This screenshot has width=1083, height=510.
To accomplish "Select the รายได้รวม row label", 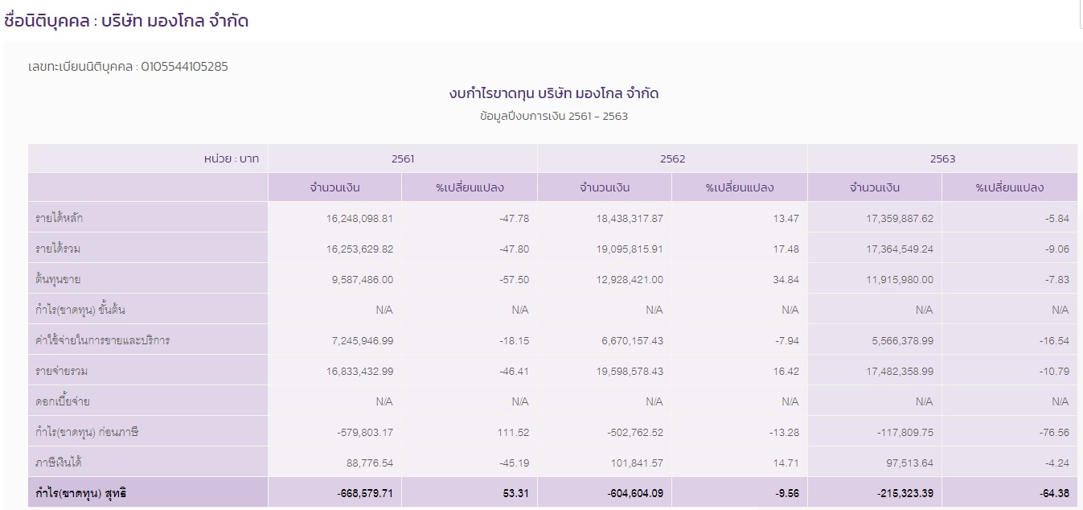I will (x=56, y=248).
